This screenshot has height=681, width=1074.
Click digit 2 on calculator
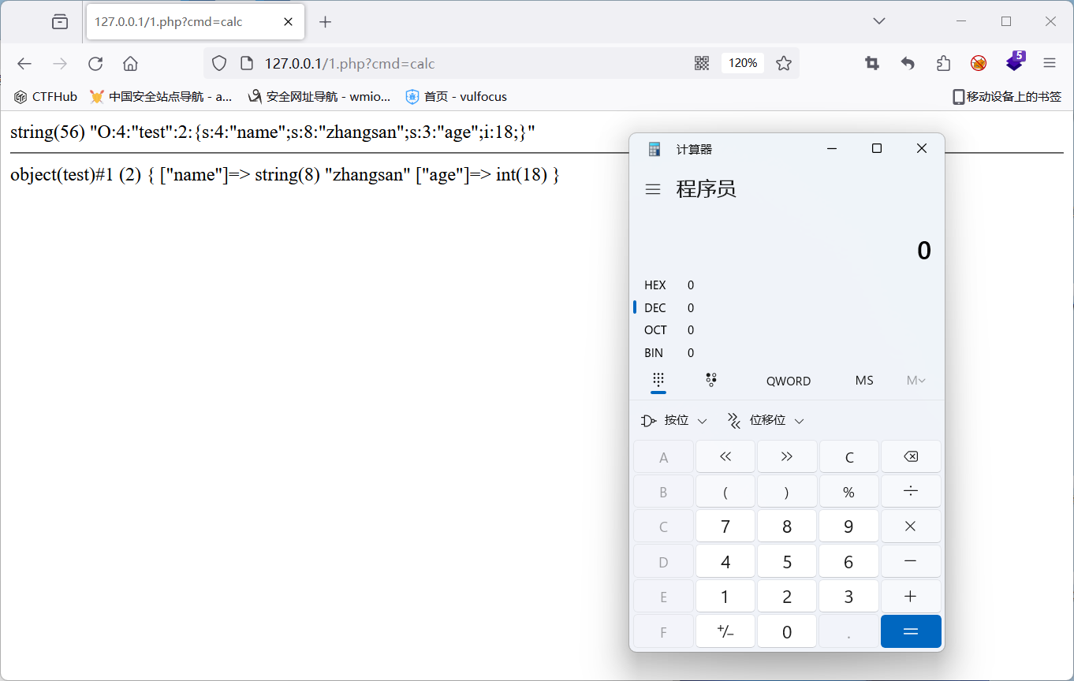point(787,597)
